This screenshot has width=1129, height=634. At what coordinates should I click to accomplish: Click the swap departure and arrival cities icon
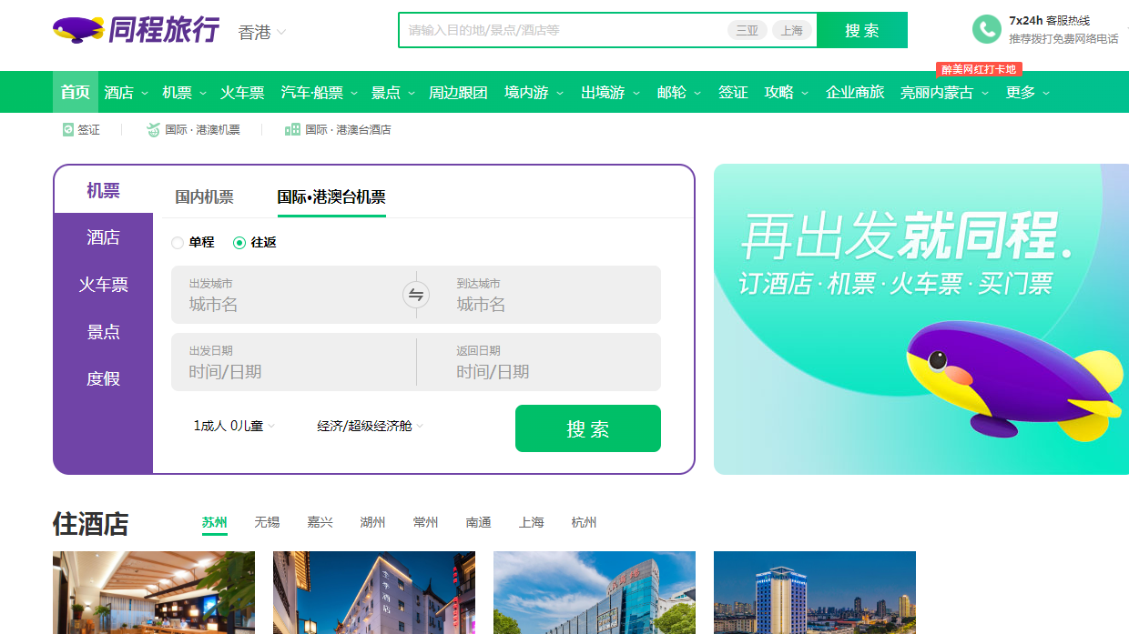tap(415, 294)
